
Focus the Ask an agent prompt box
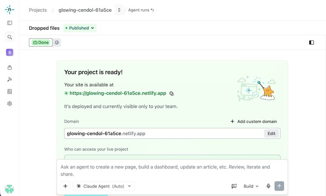172,170
